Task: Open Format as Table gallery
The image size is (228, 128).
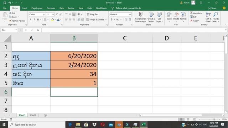Action: (151, 17)
